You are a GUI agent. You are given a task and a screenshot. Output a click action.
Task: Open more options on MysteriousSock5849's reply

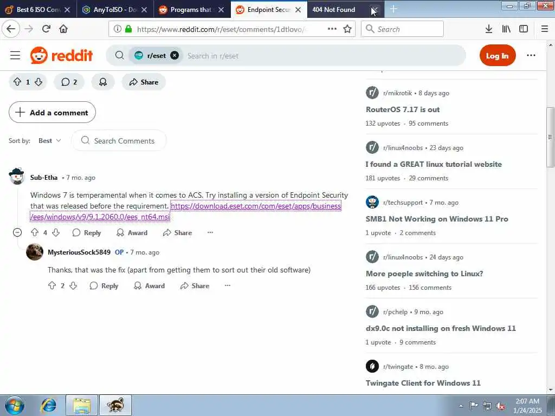pyautogui.click(x=228, y=285)
